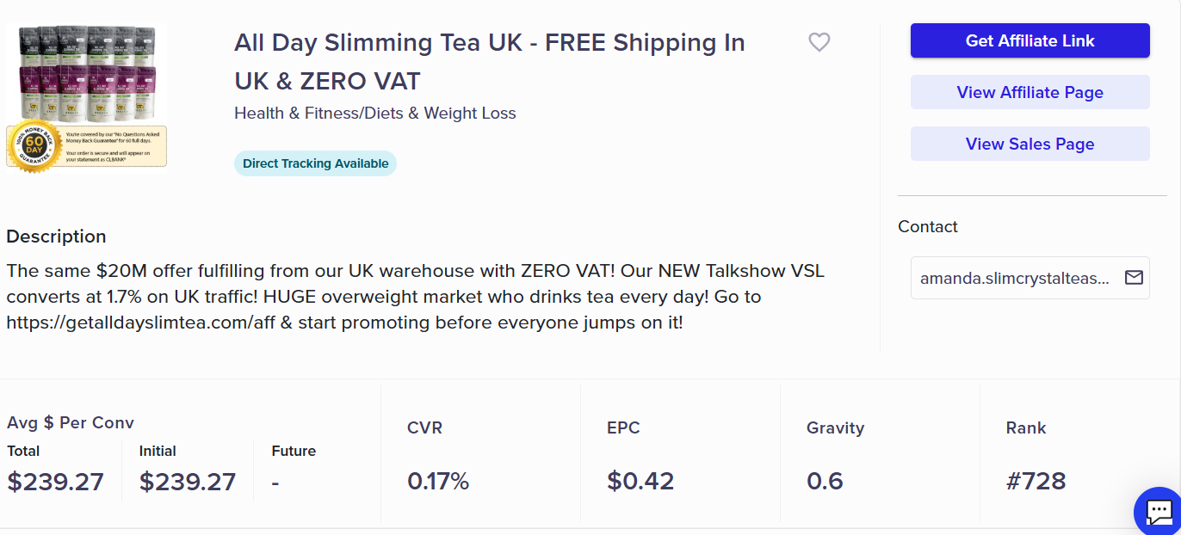
Task: Click the 60 day guarantee badge
Action: pos(34,146)
